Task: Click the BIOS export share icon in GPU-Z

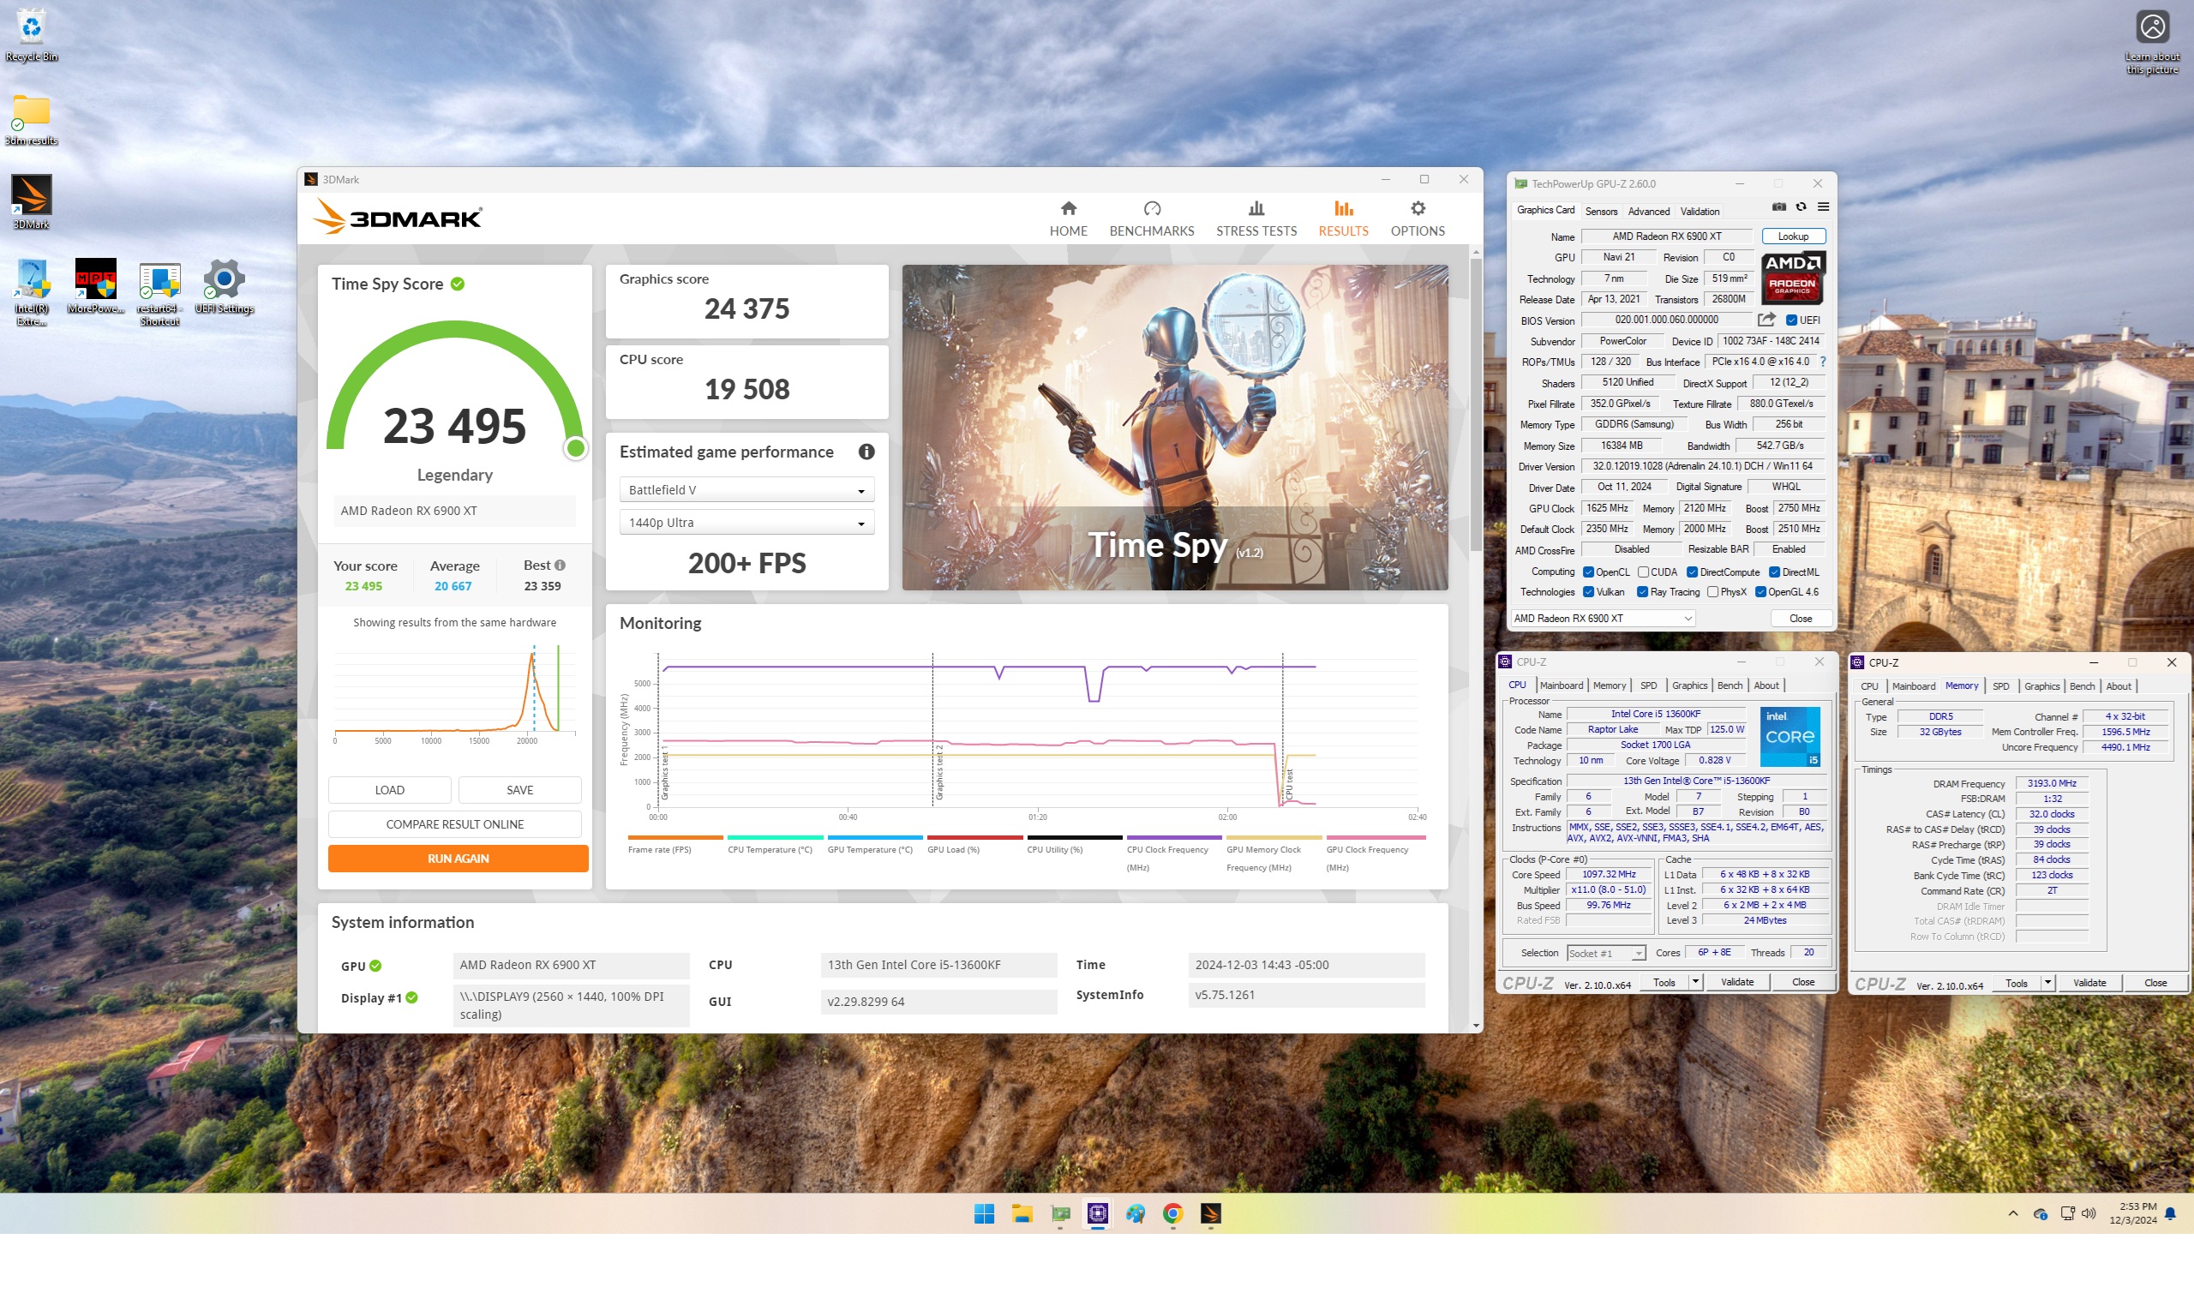Action: click(1765, 320)
